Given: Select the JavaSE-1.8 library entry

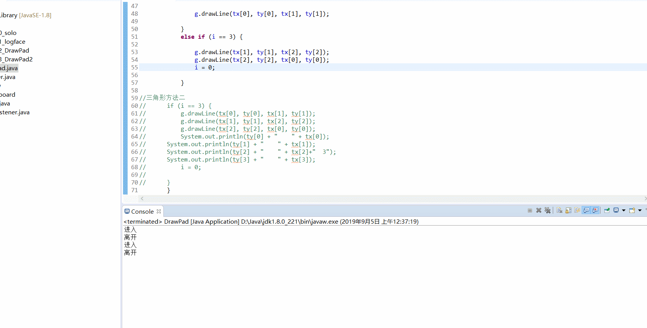Looking at the screenshot, I should (25, 15).
